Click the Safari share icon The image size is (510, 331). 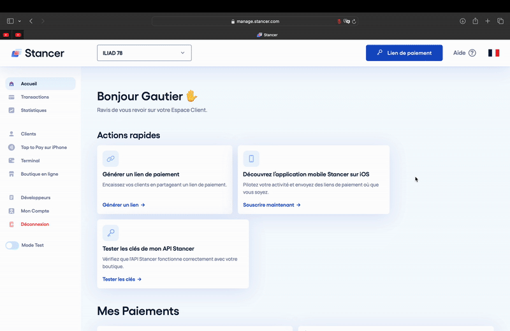pos(475,21)
